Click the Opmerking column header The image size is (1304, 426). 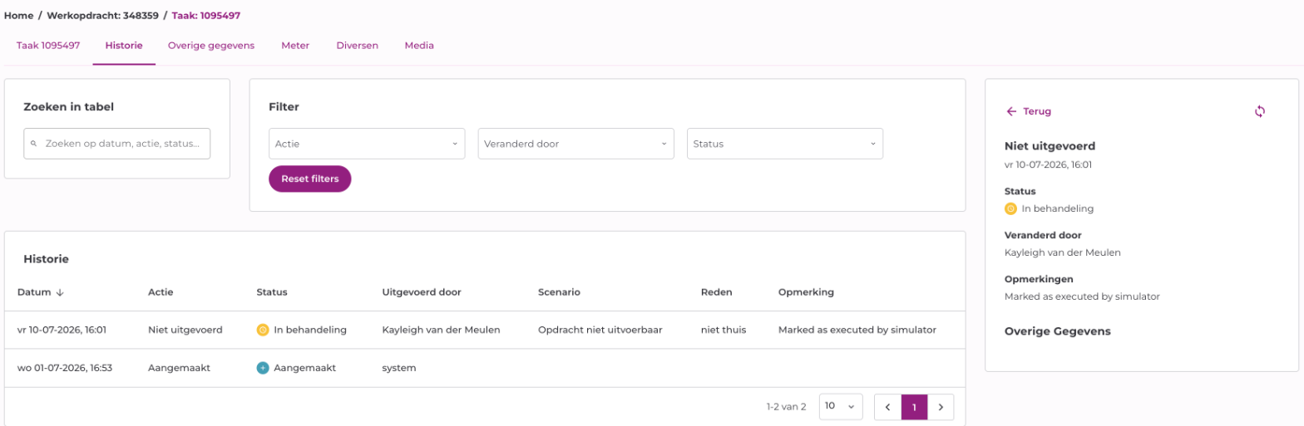click(806, 292)
